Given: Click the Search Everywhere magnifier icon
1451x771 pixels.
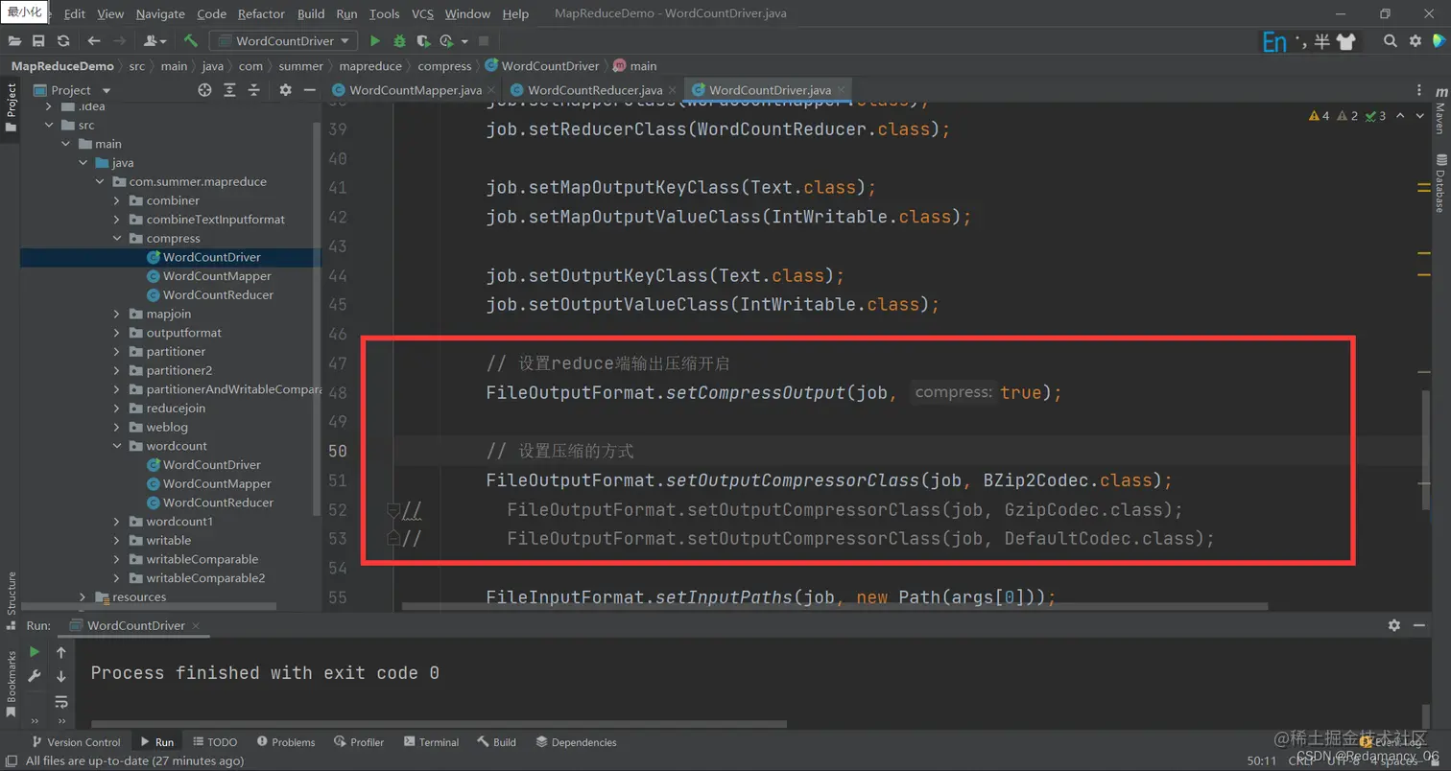Looking at the screenshot, I should (1390, 41).
